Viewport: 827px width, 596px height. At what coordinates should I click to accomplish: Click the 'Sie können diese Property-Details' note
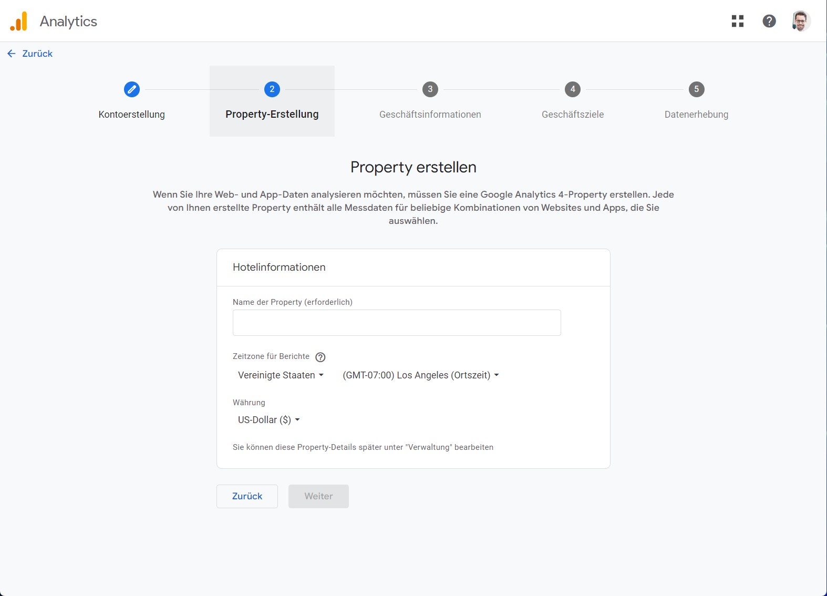[x=363, y=447]
